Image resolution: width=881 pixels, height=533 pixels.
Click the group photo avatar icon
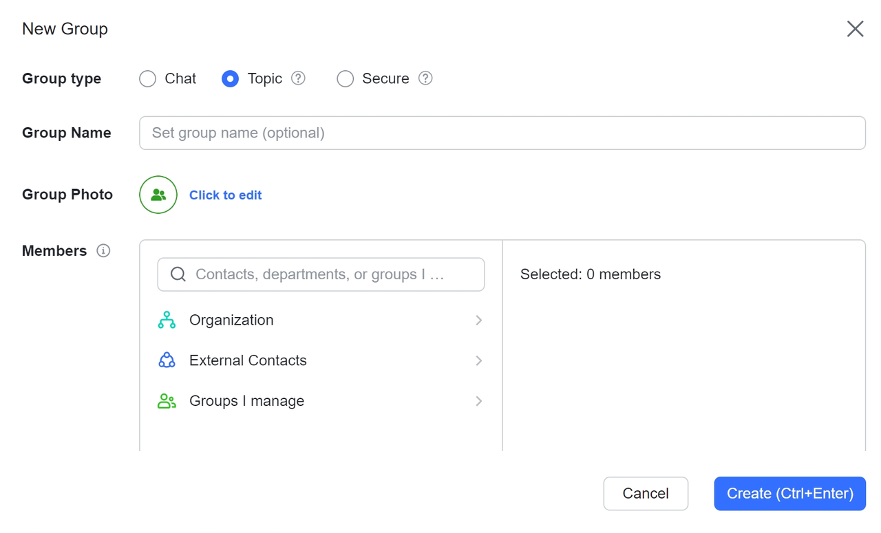coord(158,195)
